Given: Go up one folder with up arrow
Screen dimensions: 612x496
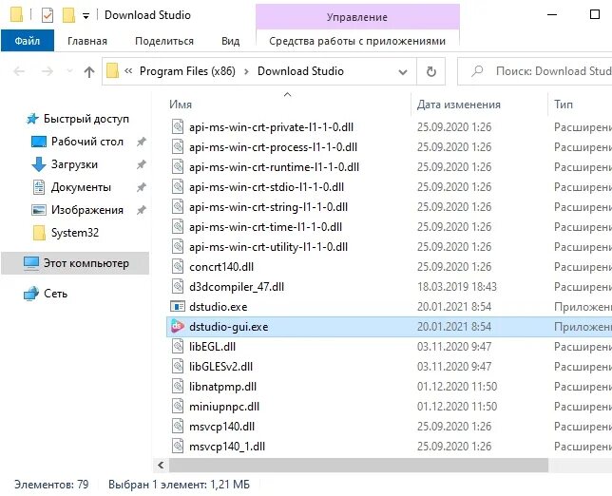Looking at the screenshot, I should tap(89, 71).
